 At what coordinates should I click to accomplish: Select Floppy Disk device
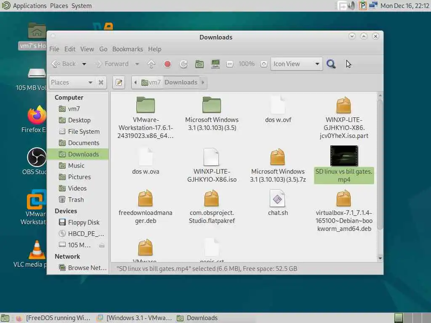click(78, 222)
